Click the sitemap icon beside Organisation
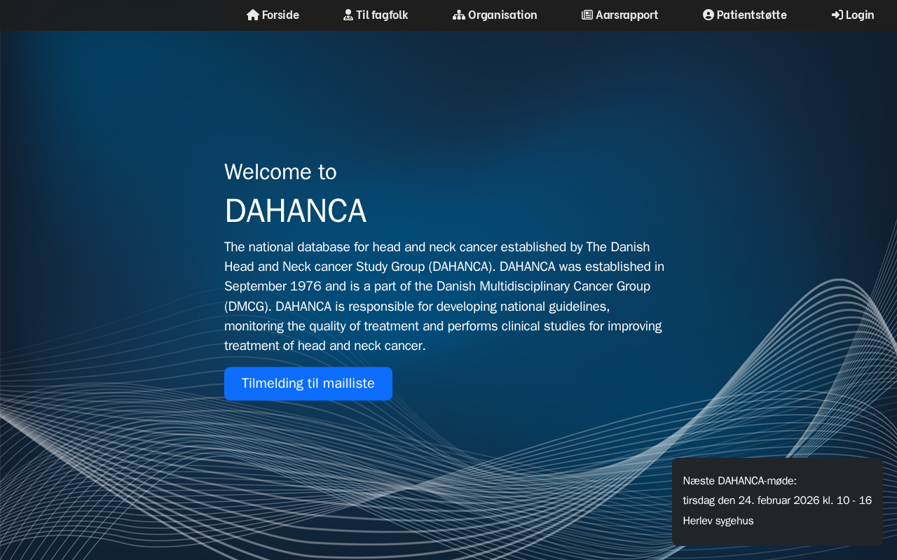Viewport: 897px width, 560px height. pos(459,15)
